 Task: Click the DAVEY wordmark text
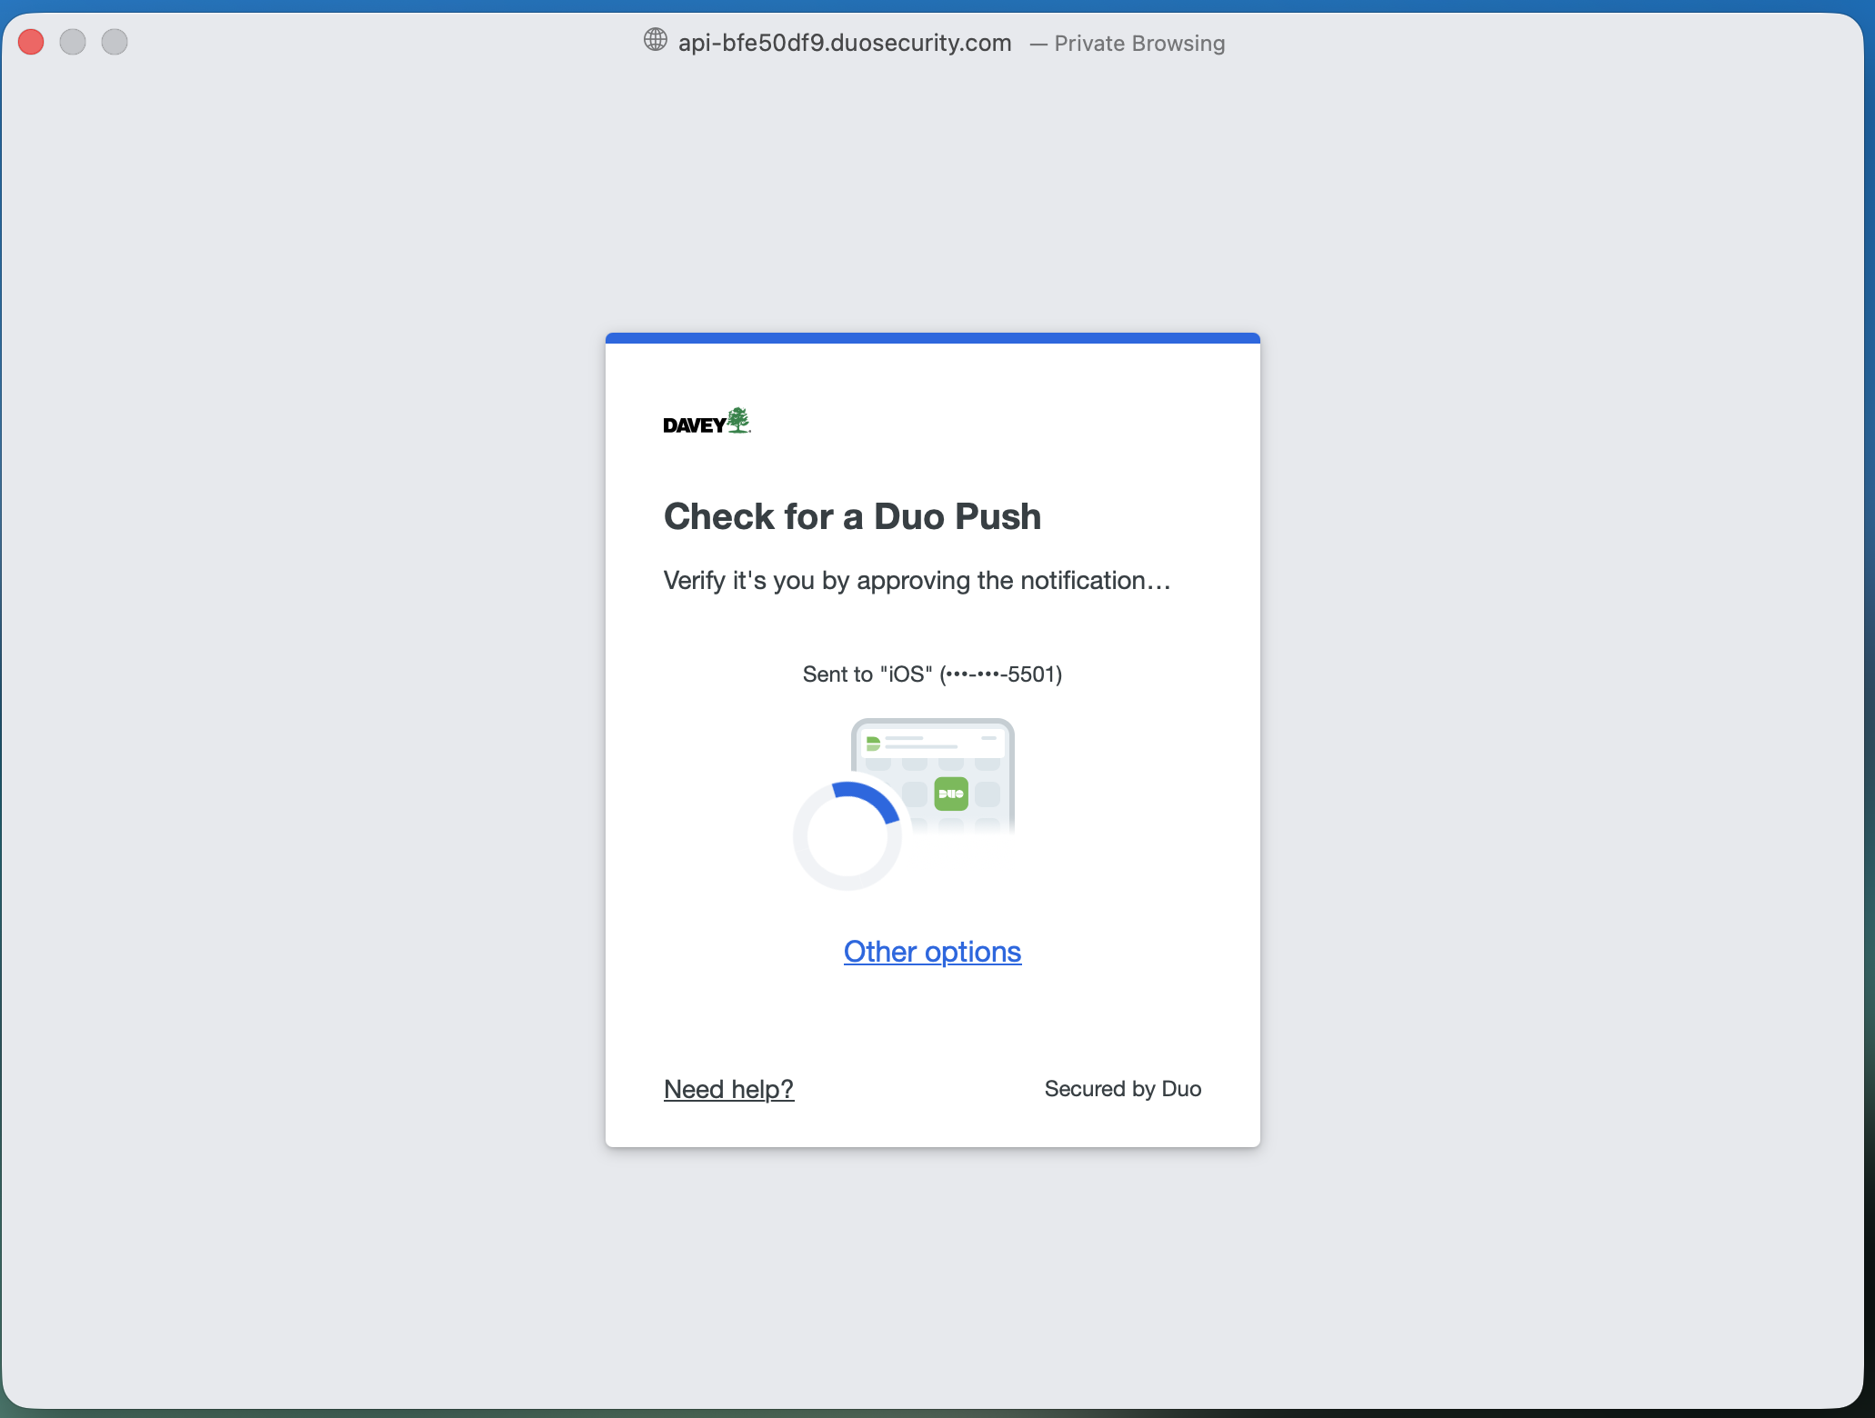(695, 425)
